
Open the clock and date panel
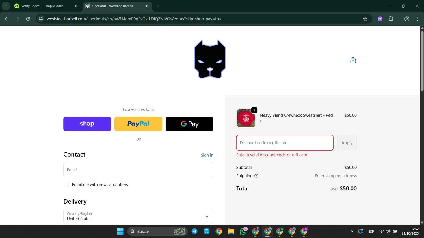pyautogui.click(x=410, y=232)
